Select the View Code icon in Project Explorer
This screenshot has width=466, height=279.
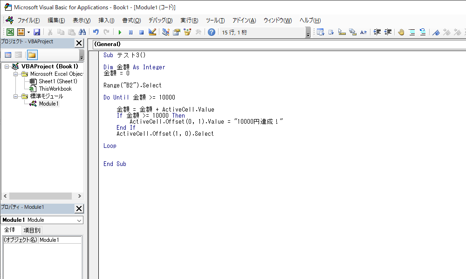point(8,54)
